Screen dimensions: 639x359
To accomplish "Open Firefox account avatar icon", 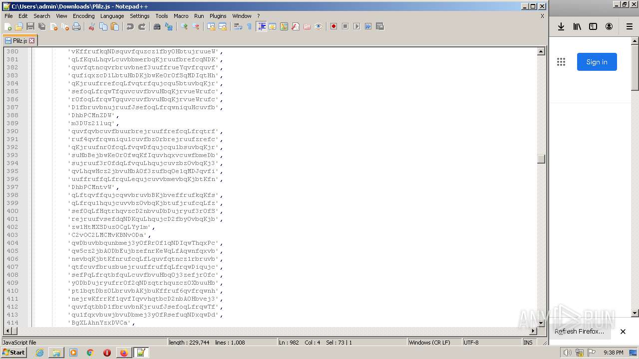I will click(x=609, y=26).
